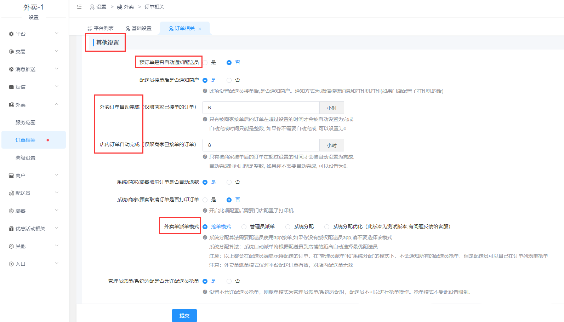Click the 顾客 icon in sidebar
The height and width of the screenshot is (322, 564).
click(11, 211)
